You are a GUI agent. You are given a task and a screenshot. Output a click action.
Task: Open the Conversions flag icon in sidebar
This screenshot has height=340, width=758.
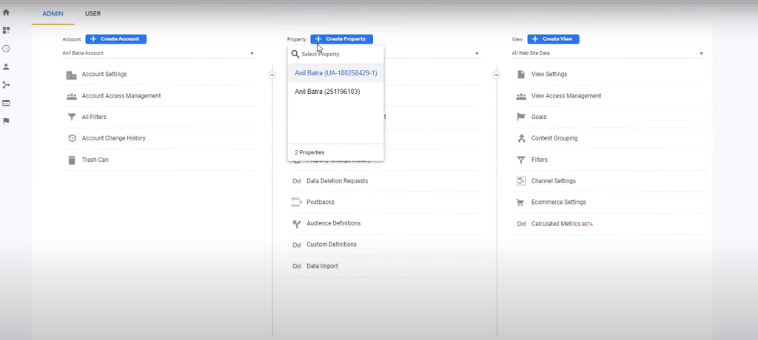(6, 120)
